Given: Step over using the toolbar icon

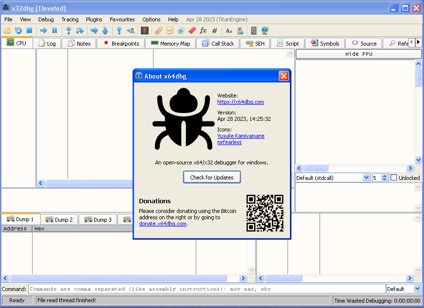Looking at the screenshot, I should (x=80, y=30).
